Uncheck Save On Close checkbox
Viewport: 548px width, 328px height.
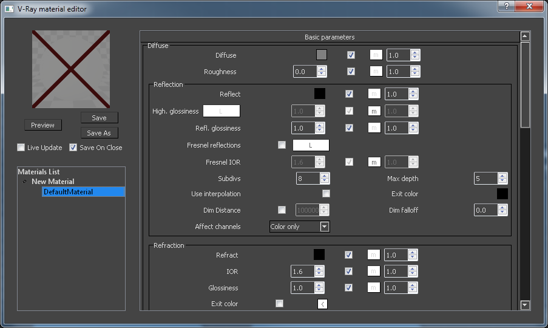pyautogui.click(x=73, y=147)
